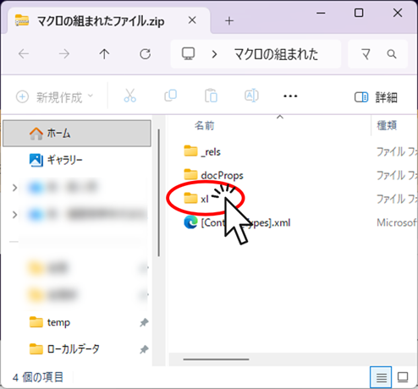The height and width of the screenshot is (389, 418).
Task: Click the PC monitor icon in address bar
Action: (x=188, y=53)
